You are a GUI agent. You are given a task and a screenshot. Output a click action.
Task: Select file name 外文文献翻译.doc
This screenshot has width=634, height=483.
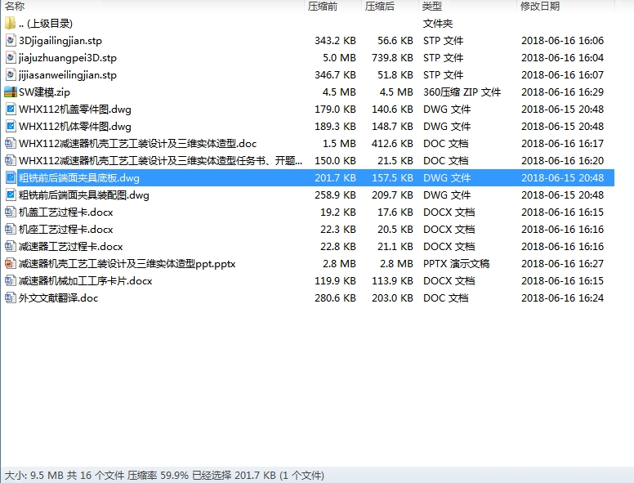(58, 298)
